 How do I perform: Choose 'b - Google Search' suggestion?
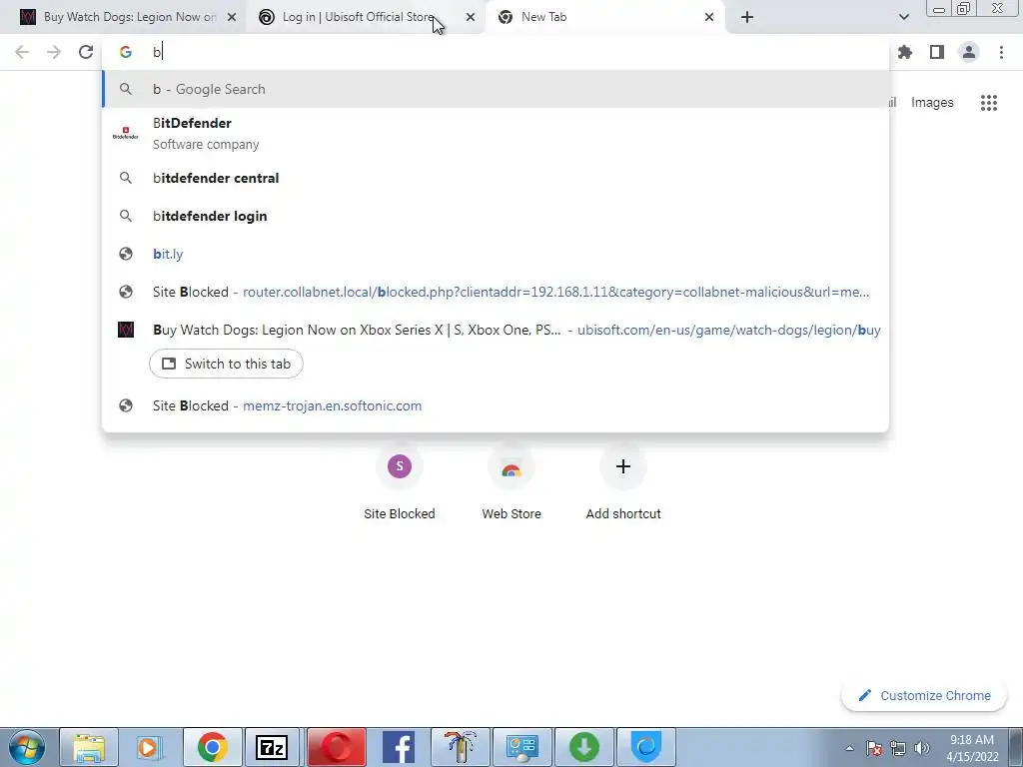point(496,89)
